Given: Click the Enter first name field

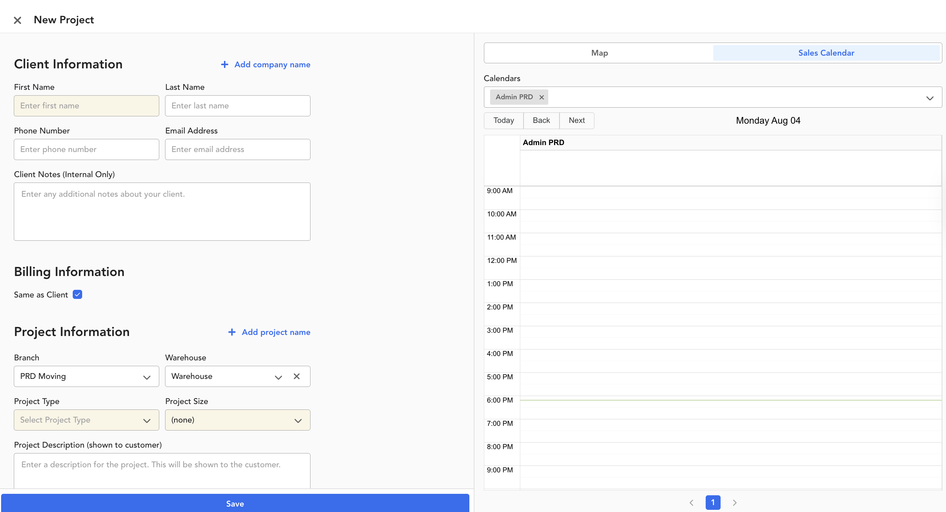Looking at the screenshot, I should pyautogui.click(x=86, y=106).
